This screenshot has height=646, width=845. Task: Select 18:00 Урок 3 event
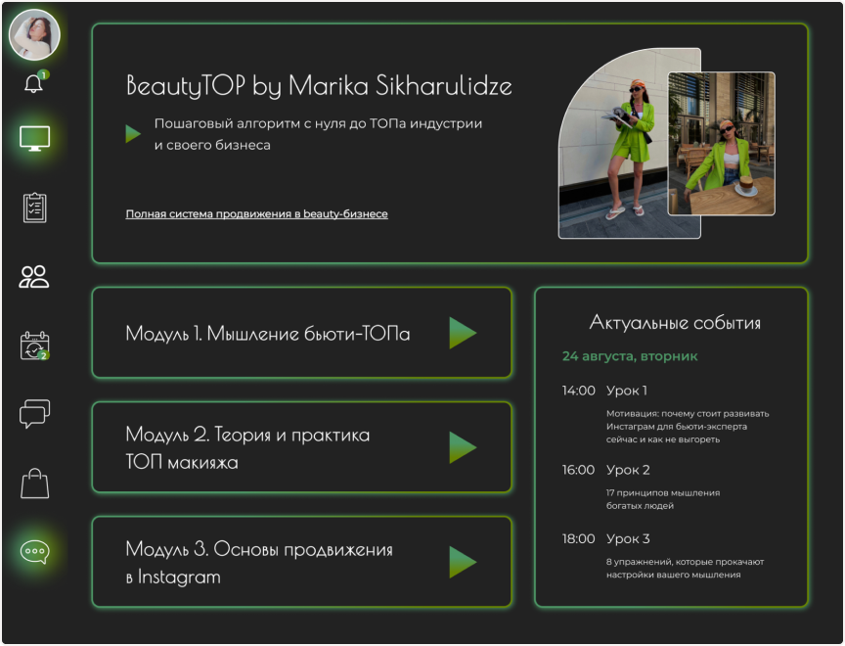pos(663,556)
